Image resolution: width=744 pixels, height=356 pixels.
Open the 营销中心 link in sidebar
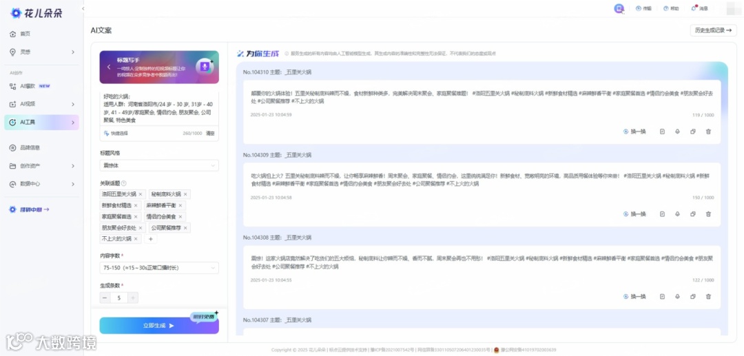30,209
